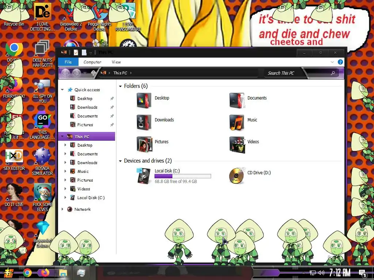Open the 'I LOVE DETECTING' desktop shortcut
Viewport: 374px width, 280px height.
click(42, 17)
